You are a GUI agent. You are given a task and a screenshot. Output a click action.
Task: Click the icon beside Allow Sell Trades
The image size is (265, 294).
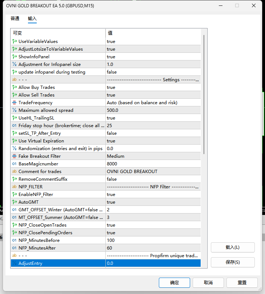point(15,95)
